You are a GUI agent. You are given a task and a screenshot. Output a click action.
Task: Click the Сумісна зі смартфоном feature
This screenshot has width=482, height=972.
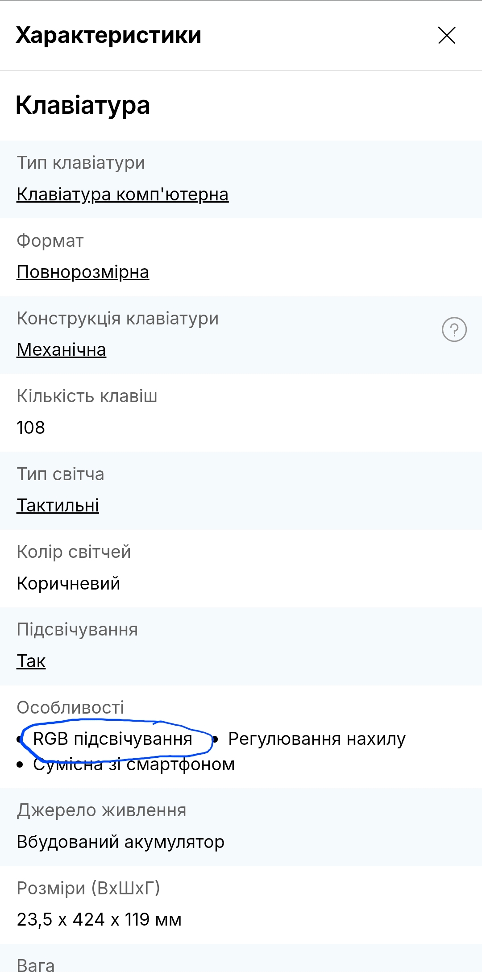pyautogui.click(x=134, y=764)
